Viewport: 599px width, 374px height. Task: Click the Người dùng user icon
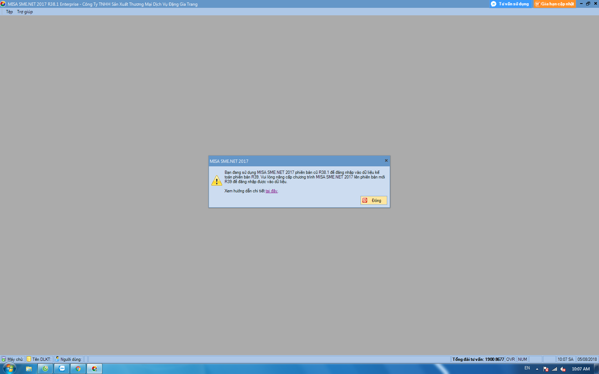pyautogui.click(x=57, y=359)
